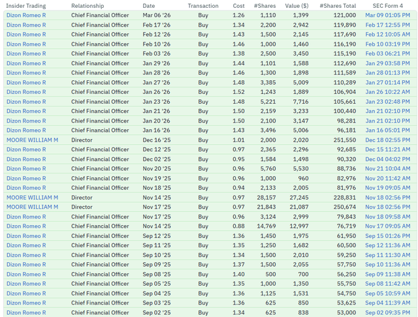This screenshot has width=418, height=317.
Task: Click the Cost column header
Action: [238, 6]
